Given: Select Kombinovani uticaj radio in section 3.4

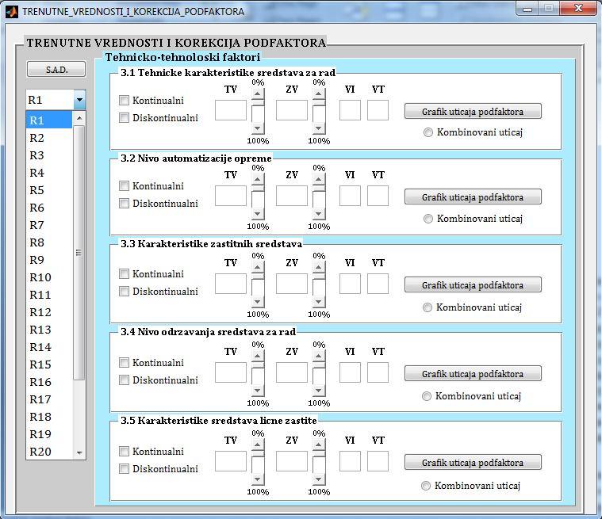Looking at the screenshot, I should click(427, 396).
